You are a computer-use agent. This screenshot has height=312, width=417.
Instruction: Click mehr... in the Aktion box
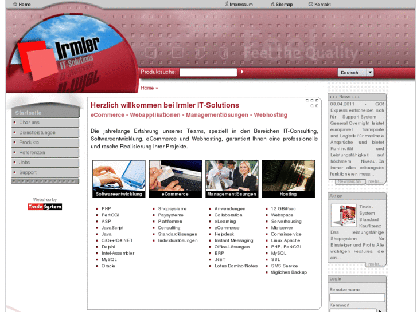coord(375,264)
